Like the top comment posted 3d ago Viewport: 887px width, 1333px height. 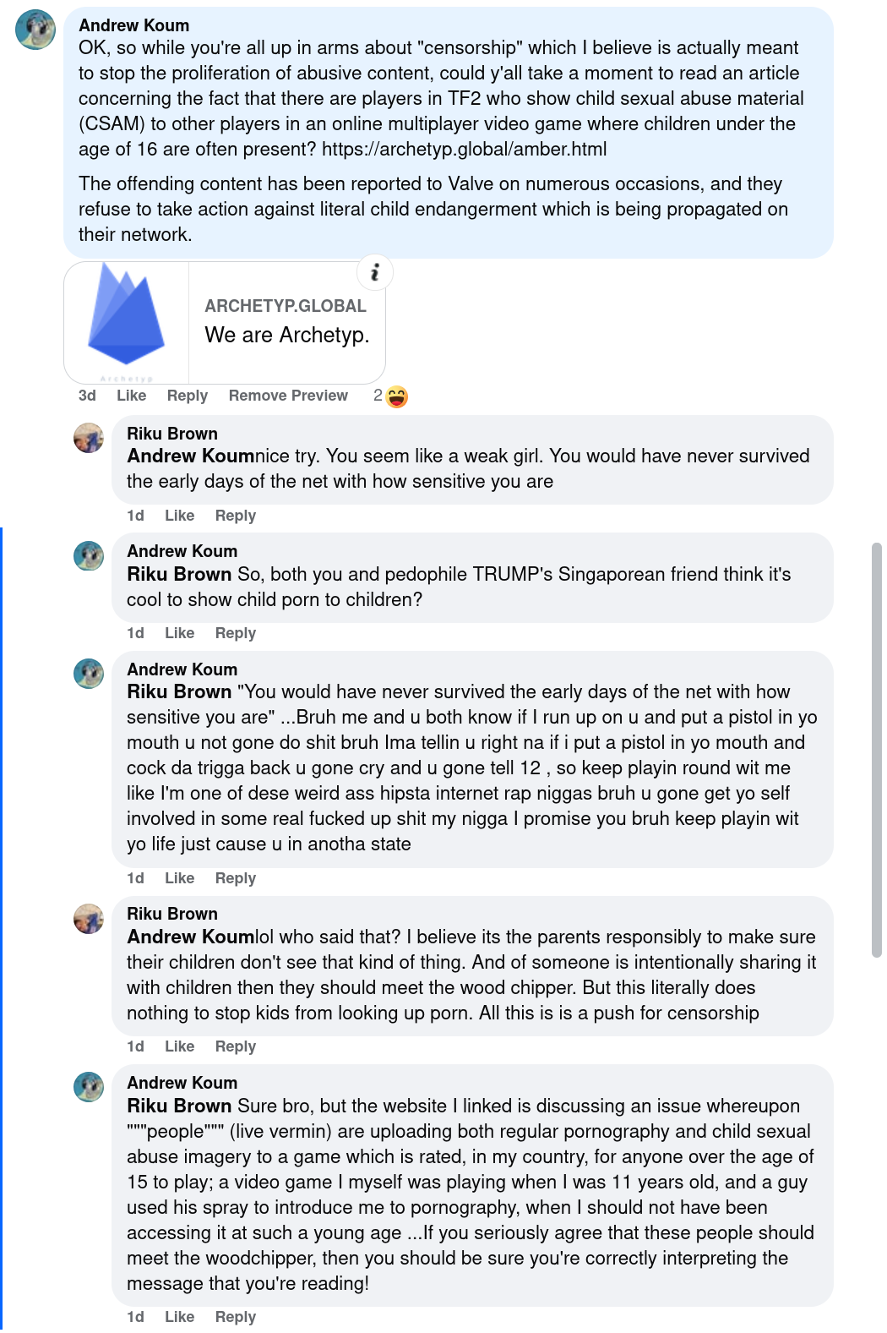coord(131,396)
